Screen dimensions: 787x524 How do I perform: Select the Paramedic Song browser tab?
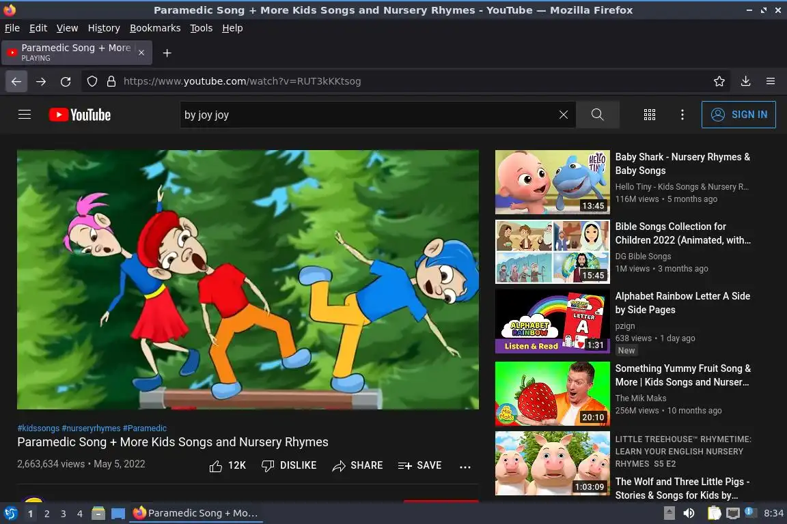click(77, 53)
